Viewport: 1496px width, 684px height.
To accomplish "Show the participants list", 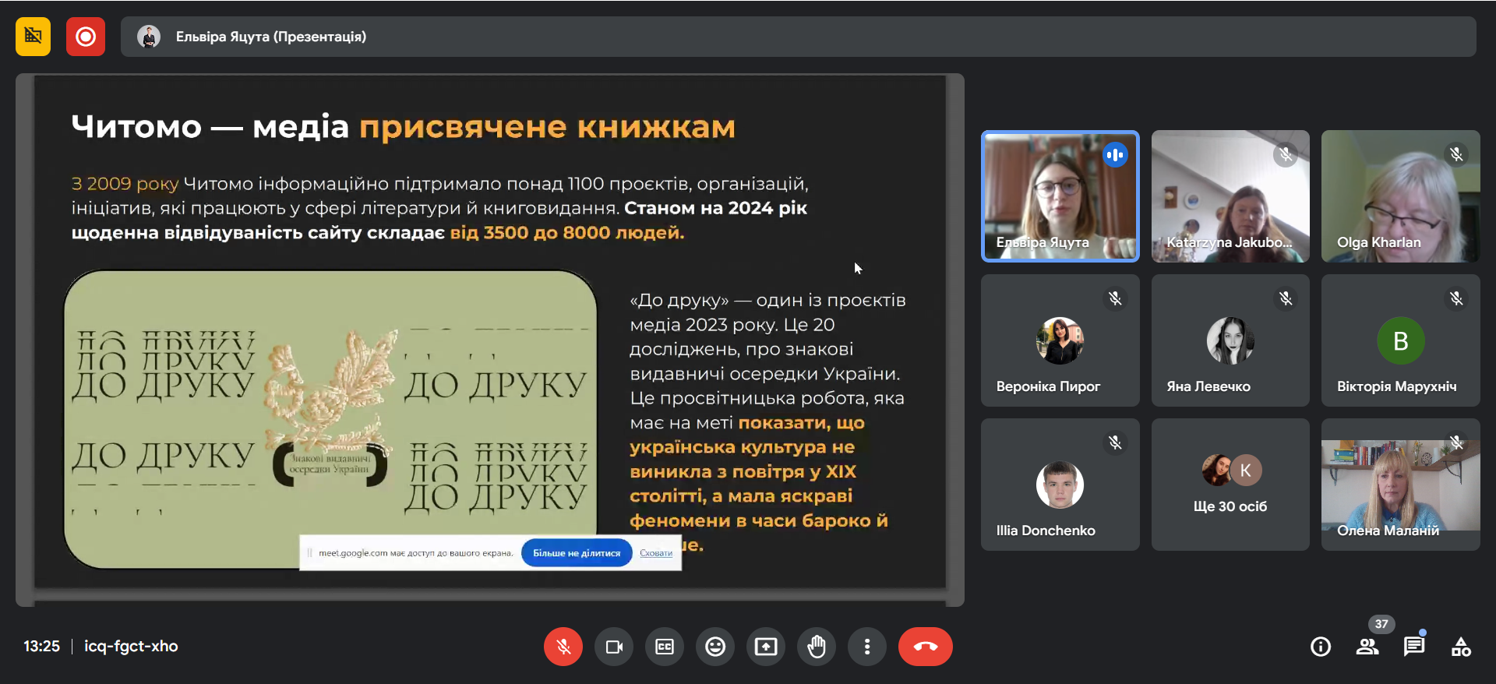I will pyautogui.click(x=1367, y=647).
